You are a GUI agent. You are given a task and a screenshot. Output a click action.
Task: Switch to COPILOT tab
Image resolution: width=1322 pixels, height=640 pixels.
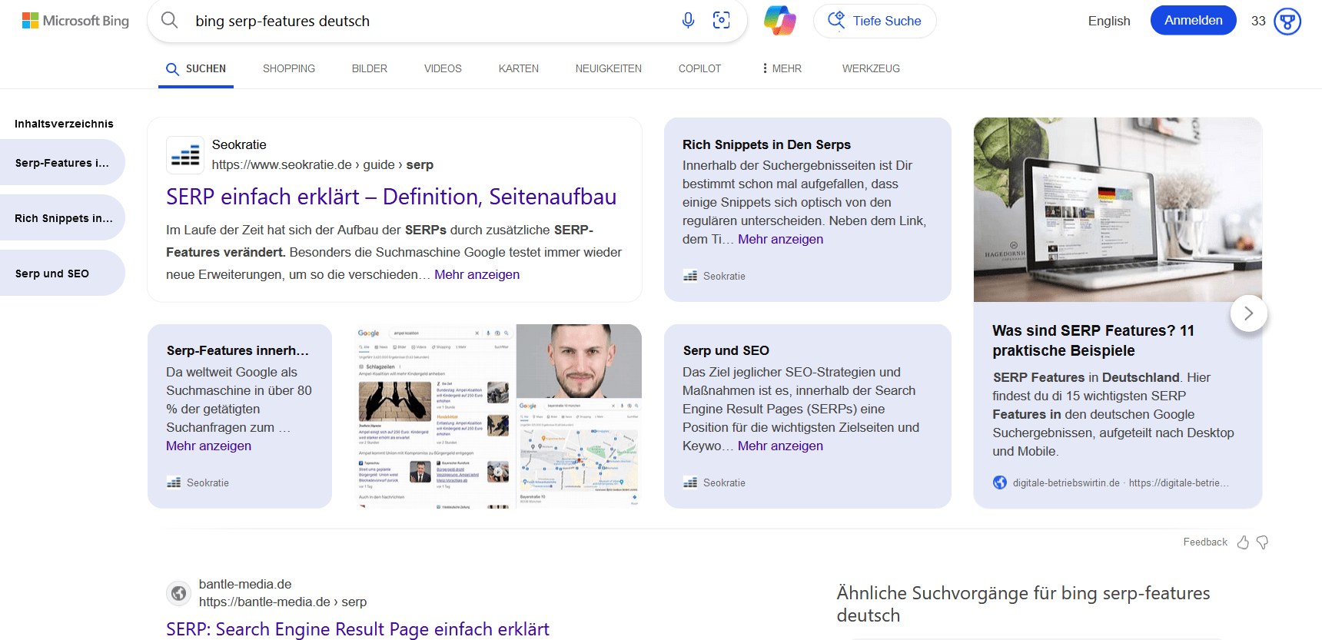tap(699, 68)
